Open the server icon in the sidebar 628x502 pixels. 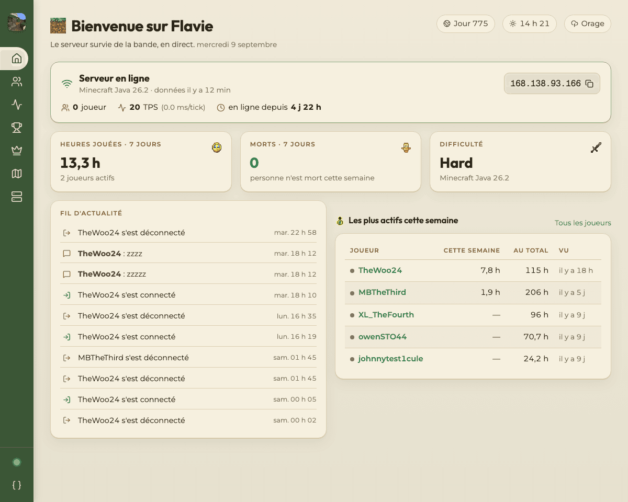17,197
